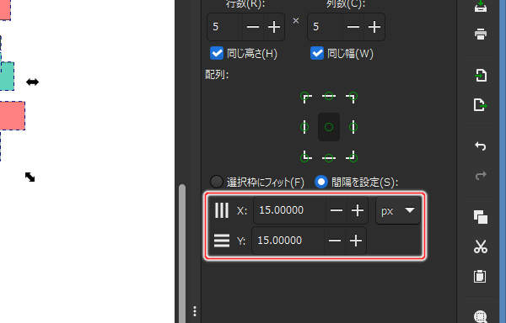Decrease X spacing with minus button
Viewport: 506px width, 323px height.
(x=336, y=211)
